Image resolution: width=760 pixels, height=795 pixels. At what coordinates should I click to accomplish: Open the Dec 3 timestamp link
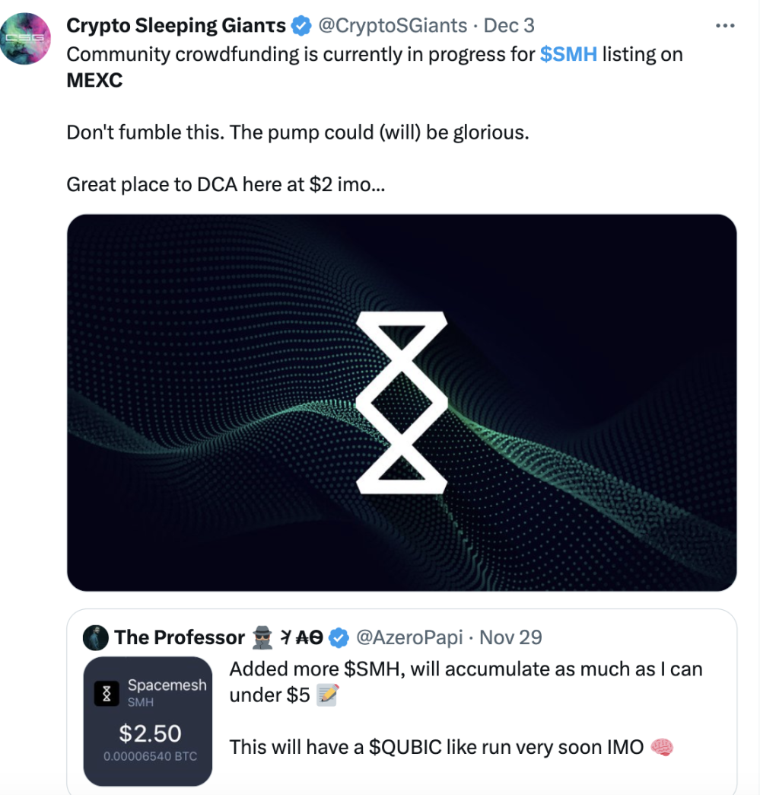[509, 26]
